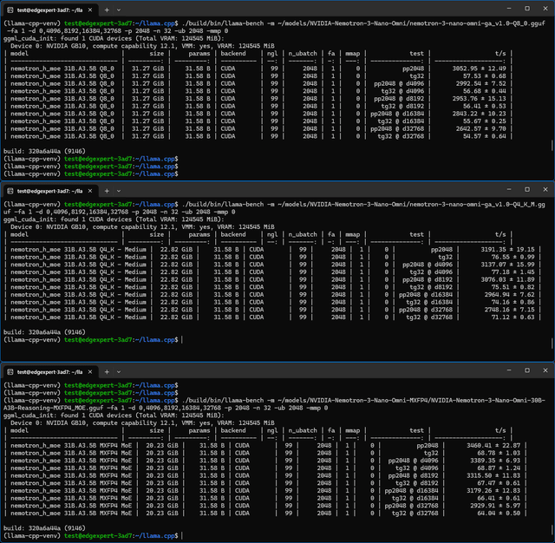Click terminal icon on bottom window tab
The height and width of the screenshot is (543, 555).
point(10,372)
